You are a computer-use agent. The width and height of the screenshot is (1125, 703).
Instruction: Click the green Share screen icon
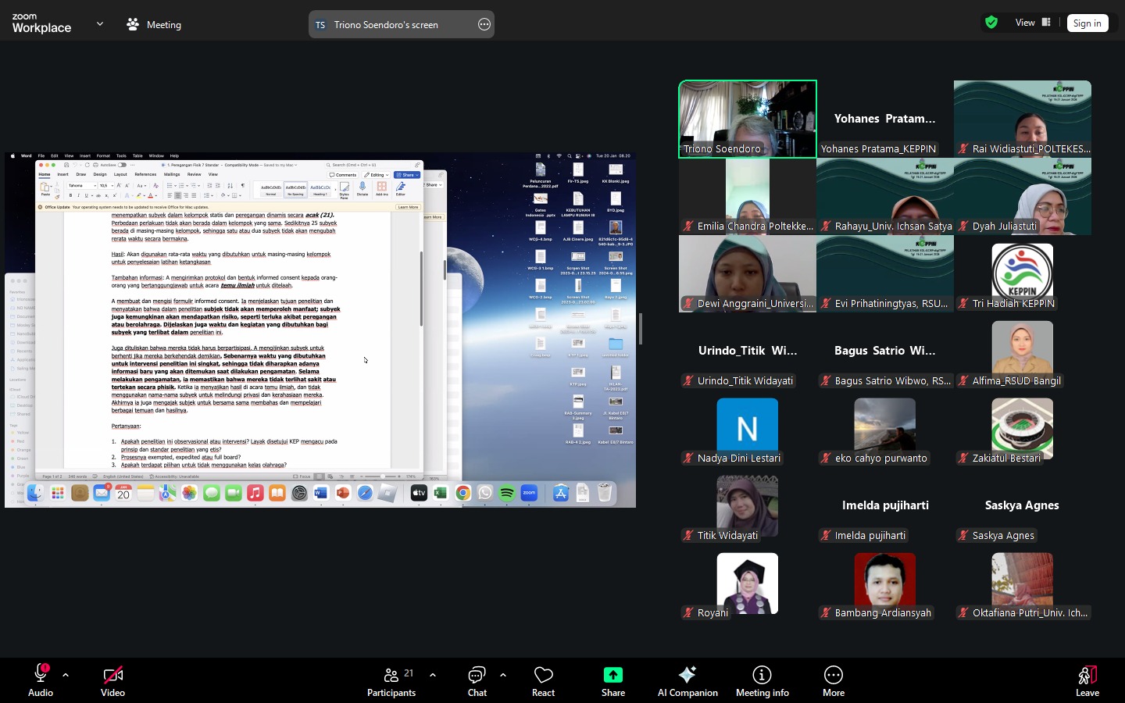[x=613, y=676]
